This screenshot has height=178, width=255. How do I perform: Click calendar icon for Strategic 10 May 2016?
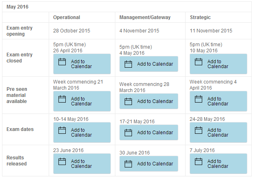tap(199, 62)
